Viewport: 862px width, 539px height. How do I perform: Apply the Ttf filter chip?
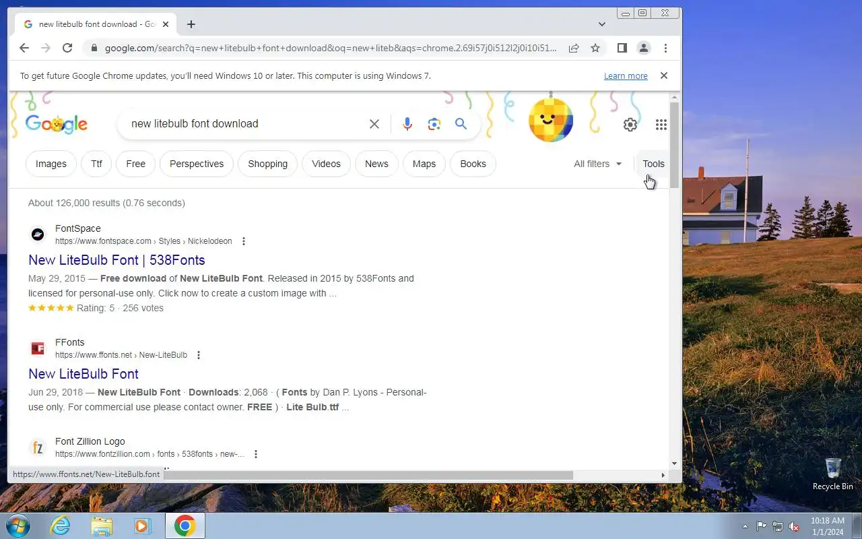coord(96,164)
